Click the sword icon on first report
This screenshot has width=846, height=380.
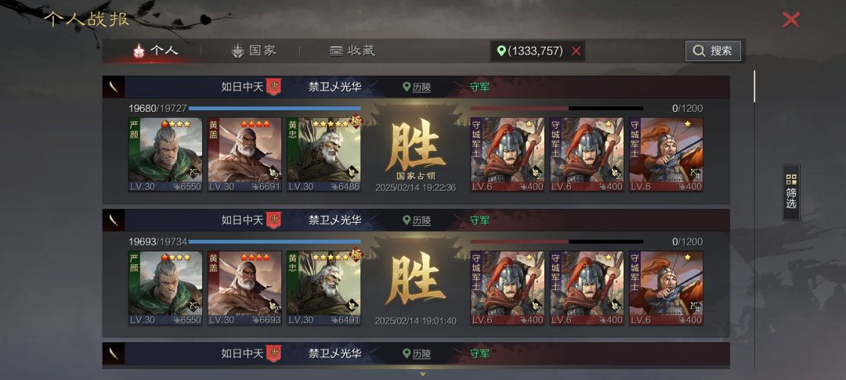pos(114,87)
